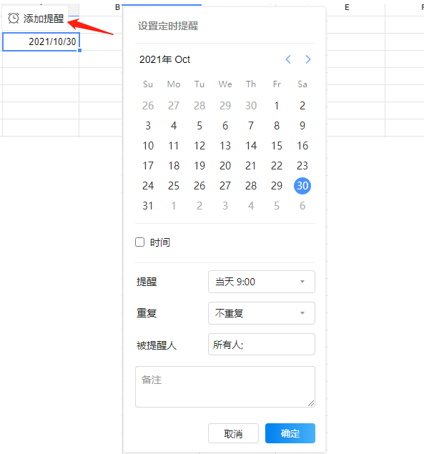Enable the 时间 checkbox
Image resolution: width=424 pixels, height=454 pixels.
pyautogui.click(x=140, y=242)
